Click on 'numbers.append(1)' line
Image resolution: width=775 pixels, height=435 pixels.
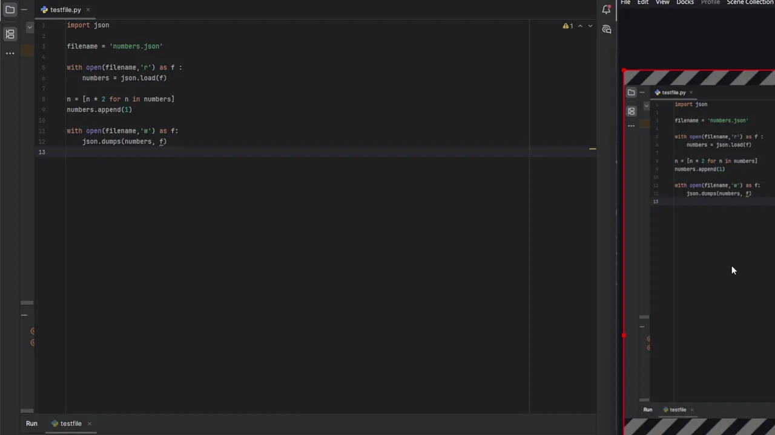99,110
